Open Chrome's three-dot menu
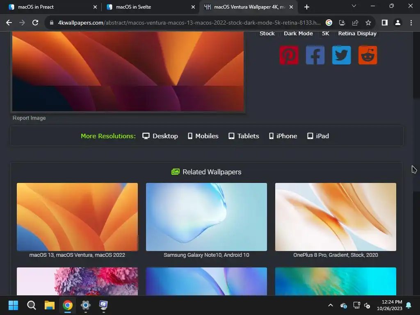420x315 pixels. [x=411, y=23]
